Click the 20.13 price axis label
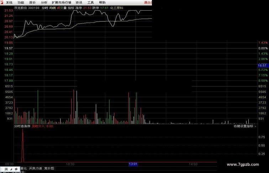The width and height of the screenshot is (269, 173). (x=9, y=37)
